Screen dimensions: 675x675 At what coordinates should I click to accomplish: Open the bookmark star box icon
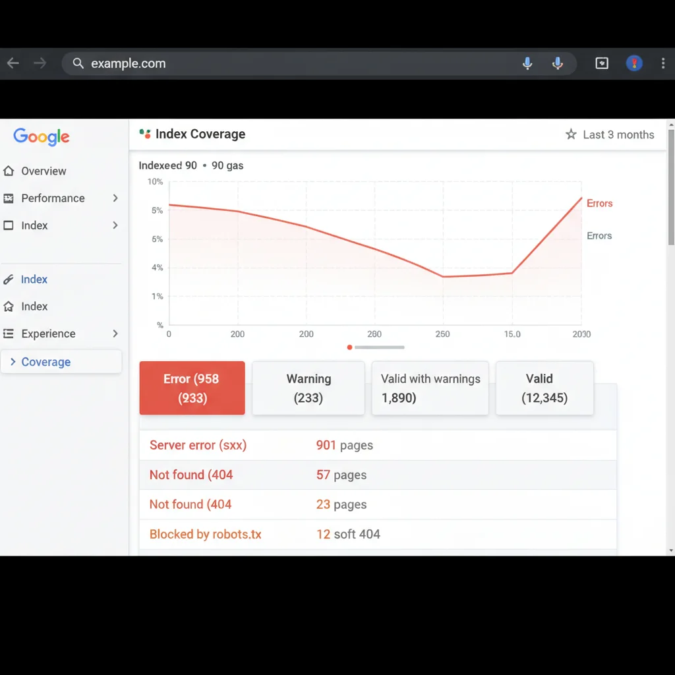click(x=601, y=63)
